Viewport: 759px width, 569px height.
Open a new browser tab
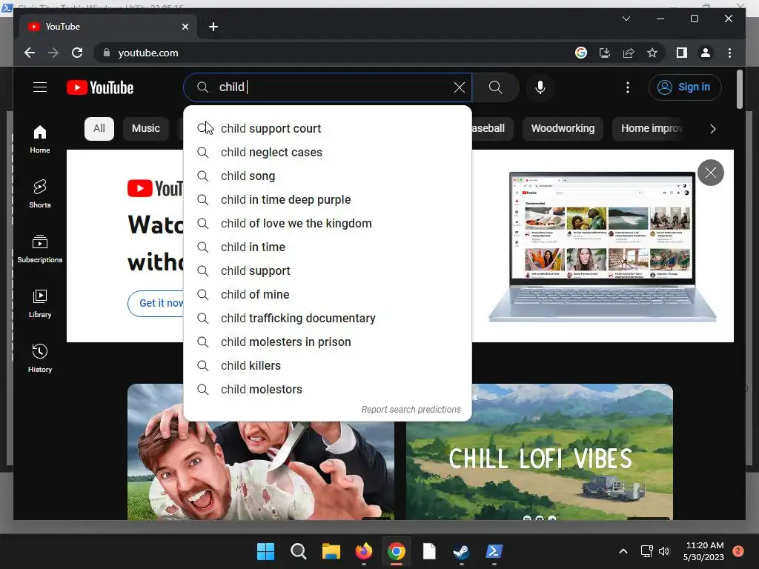point(213,27)
